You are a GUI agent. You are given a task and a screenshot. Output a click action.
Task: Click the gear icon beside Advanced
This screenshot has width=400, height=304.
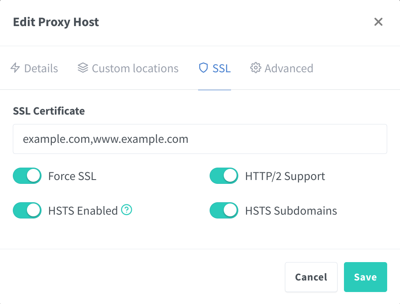255,68
